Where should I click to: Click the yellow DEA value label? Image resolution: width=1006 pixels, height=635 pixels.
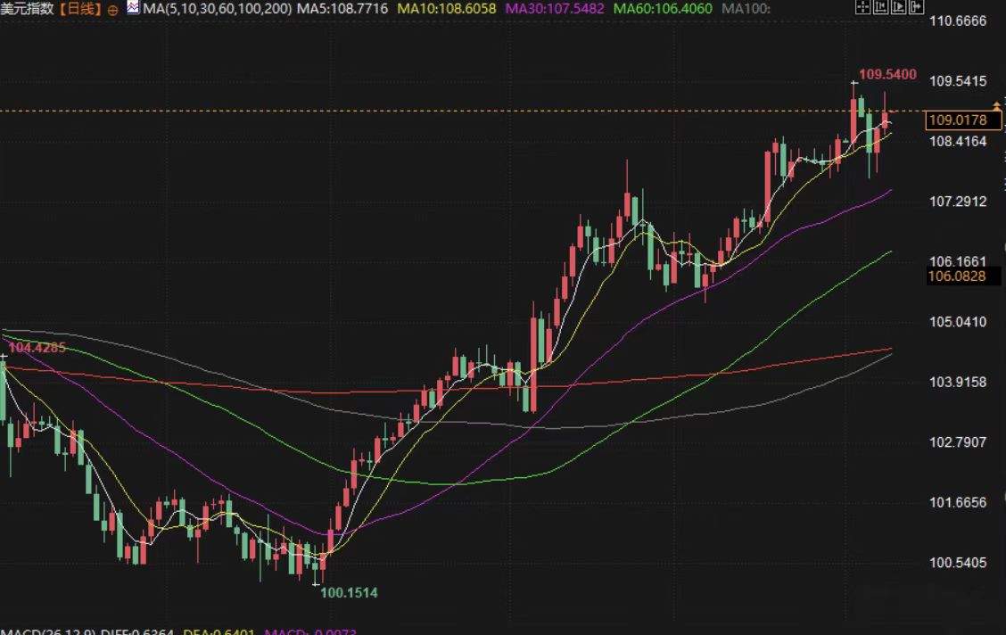[x=219, y=631]
